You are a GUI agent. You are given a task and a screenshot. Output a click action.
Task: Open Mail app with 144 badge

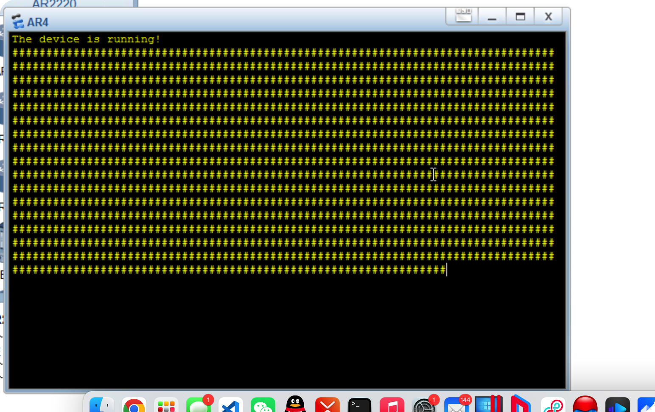click(x=456, y=405)
